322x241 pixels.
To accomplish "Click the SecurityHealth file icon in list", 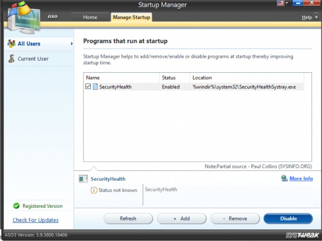I will click(95, 86).
